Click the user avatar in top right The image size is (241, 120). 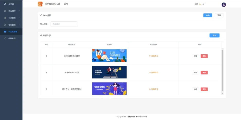[x=224, y=4]
